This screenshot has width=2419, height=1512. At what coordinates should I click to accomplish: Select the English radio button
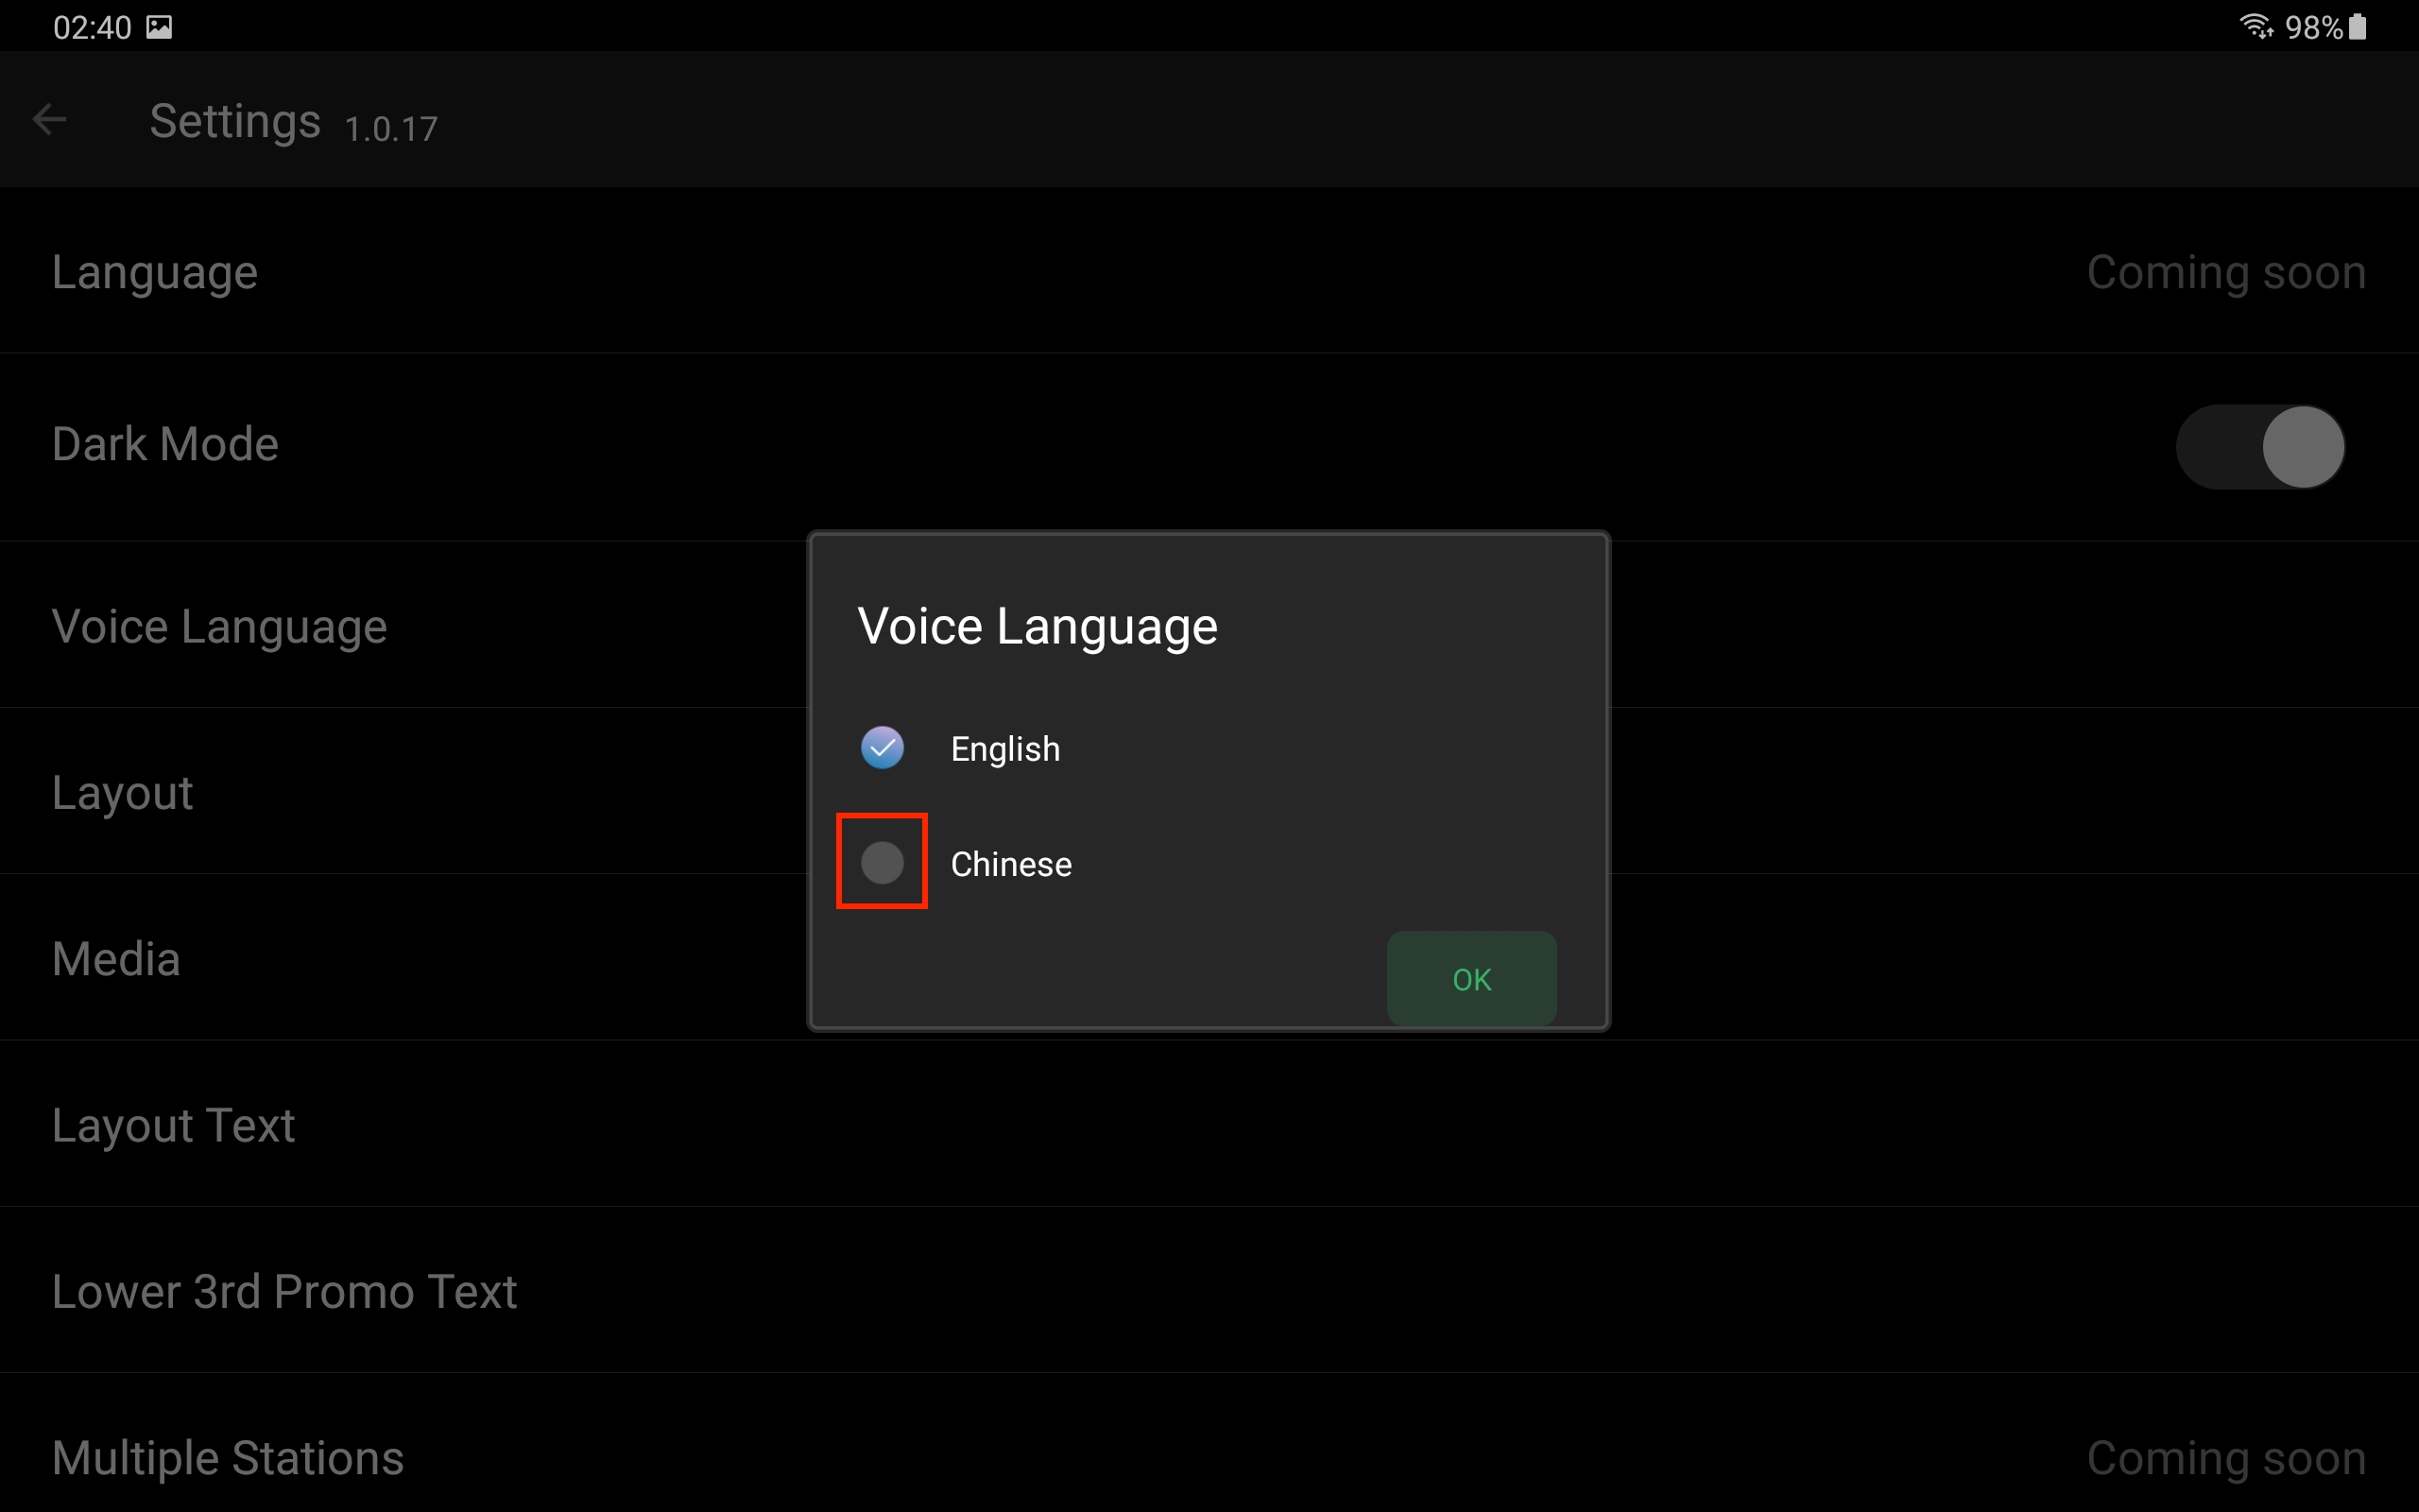[882, 748]
